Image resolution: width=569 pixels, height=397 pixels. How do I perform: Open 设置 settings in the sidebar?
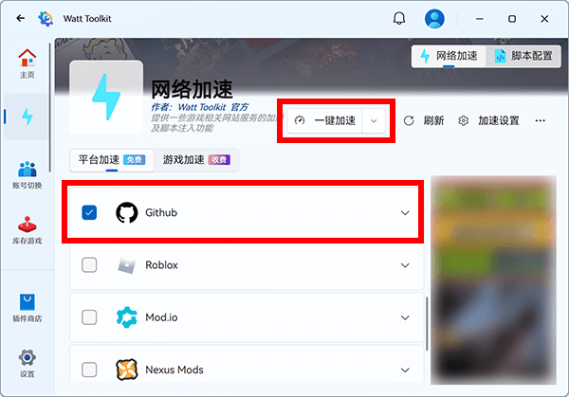click(28, 363)
